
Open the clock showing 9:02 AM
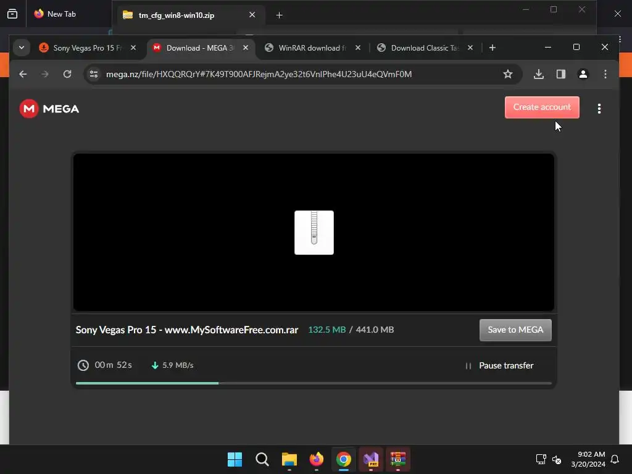click(x=588, y=459)
